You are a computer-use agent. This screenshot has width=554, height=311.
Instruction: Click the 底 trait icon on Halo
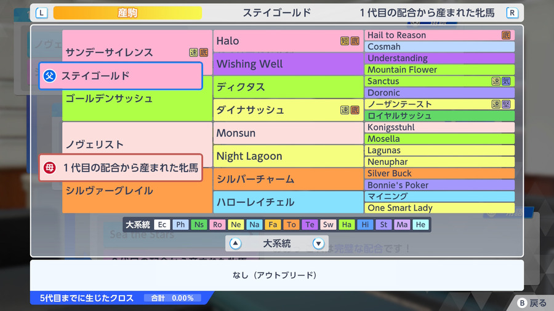(x=355, y=41)
